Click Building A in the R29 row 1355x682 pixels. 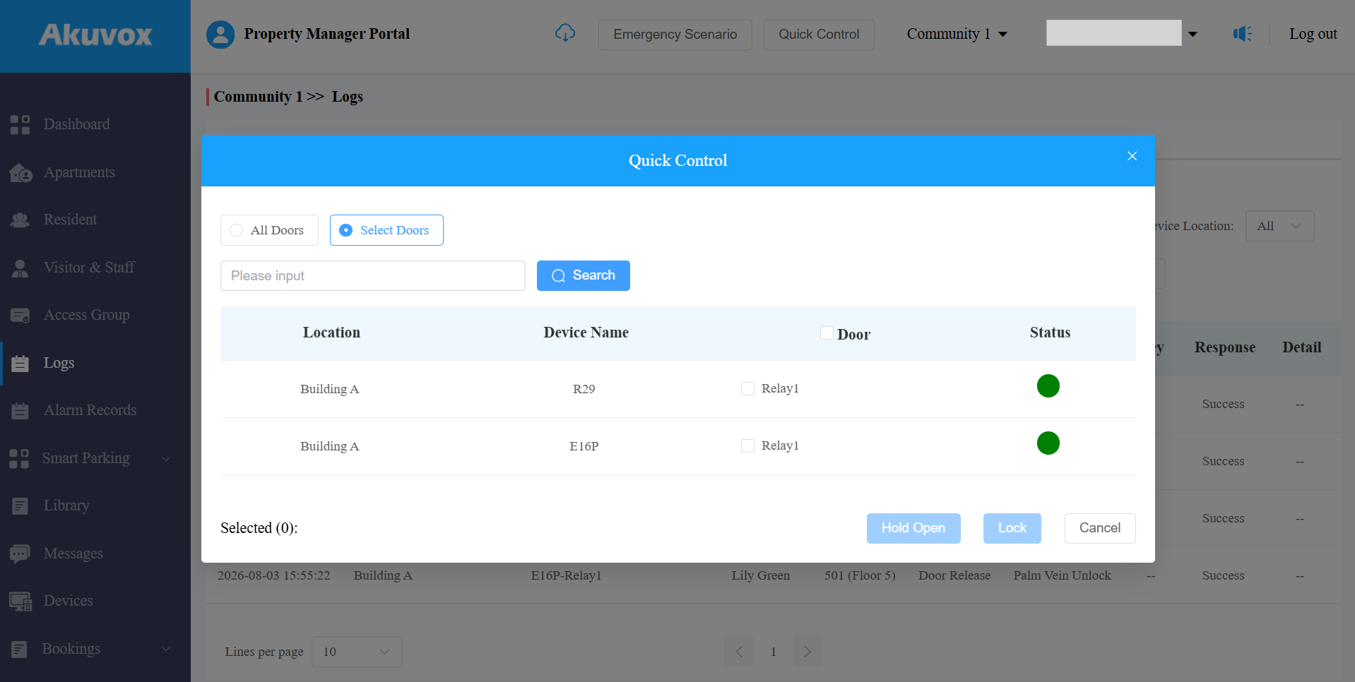[330, 389]
